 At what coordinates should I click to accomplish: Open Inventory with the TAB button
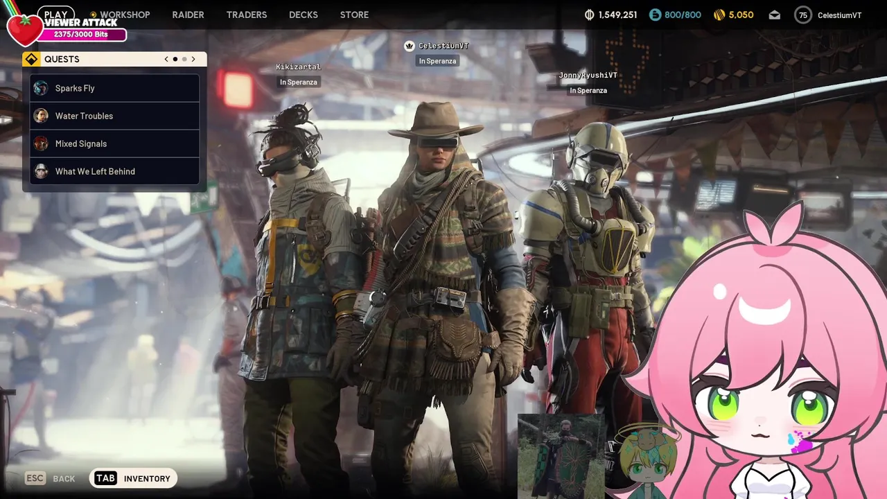pyautogui.click(x=133, y=478)
